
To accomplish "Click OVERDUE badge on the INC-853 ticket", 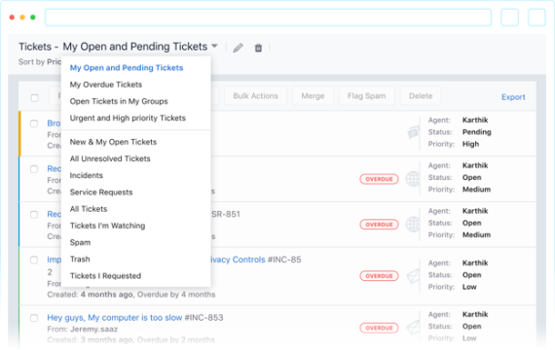I will [x=379, y=328].
